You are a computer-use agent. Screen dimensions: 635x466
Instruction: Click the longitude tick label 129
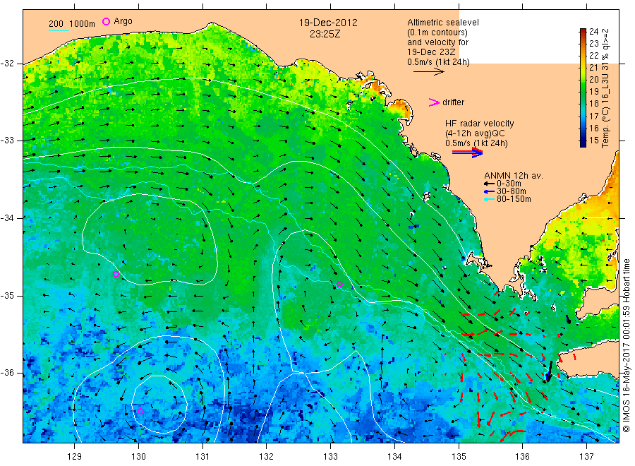point(75,457)
